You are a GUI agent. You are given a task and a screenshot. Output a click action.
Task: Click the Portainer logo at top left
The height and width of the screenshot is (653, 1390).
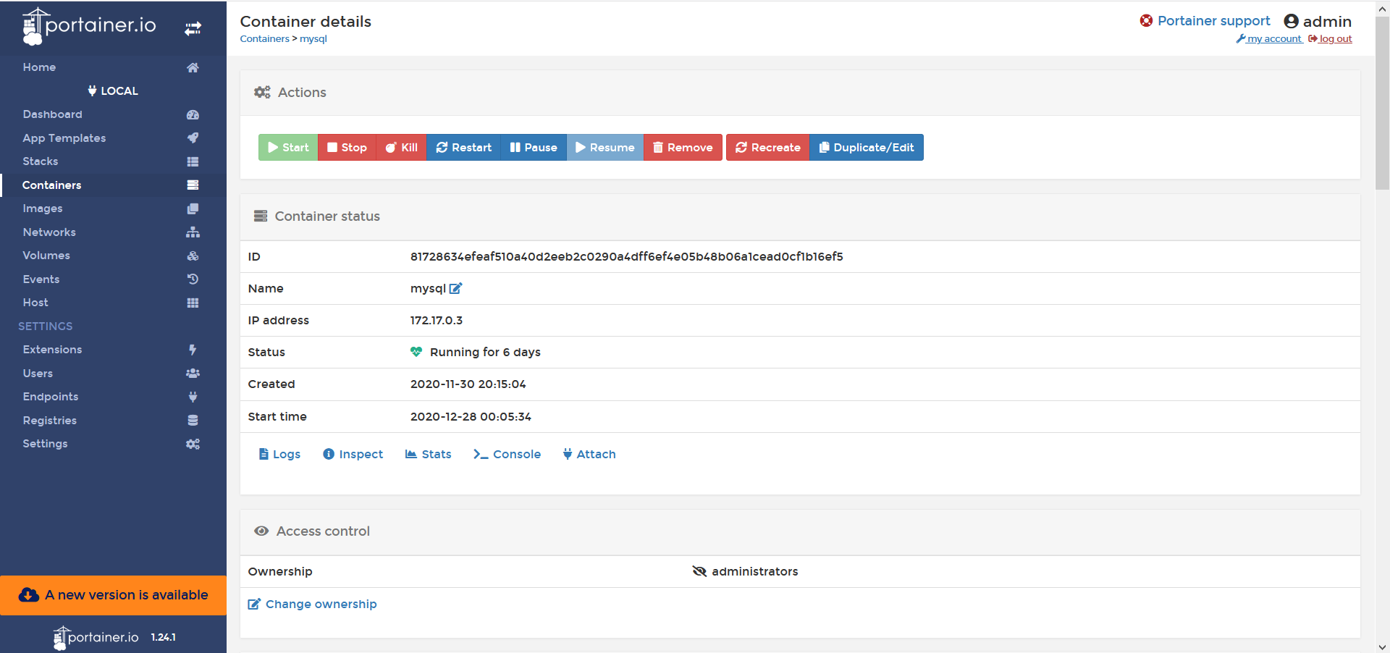point(89,27)
